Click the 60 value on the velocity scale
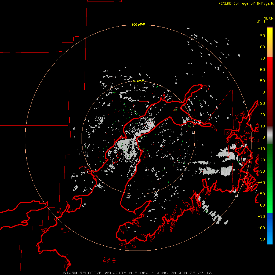Viewport: 275px width, 275px height. pos(262,70)
